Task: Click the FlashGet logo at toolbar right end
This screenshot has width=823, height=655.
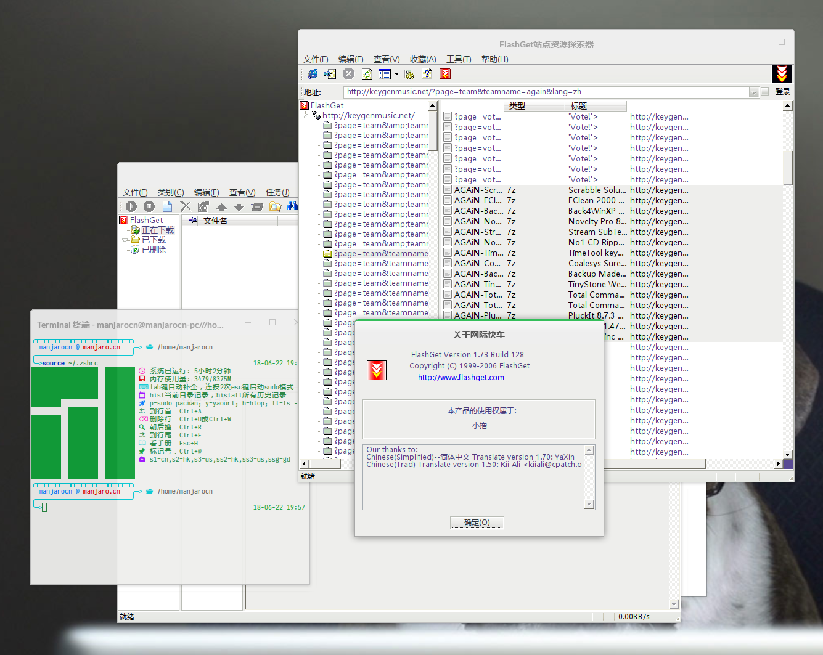Action: tap(781, 74)
